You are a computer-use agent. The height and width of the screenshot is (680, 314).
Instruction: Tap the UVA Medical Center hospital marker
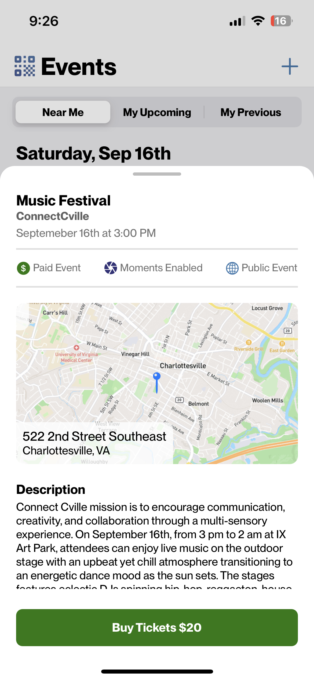(76, 348)
